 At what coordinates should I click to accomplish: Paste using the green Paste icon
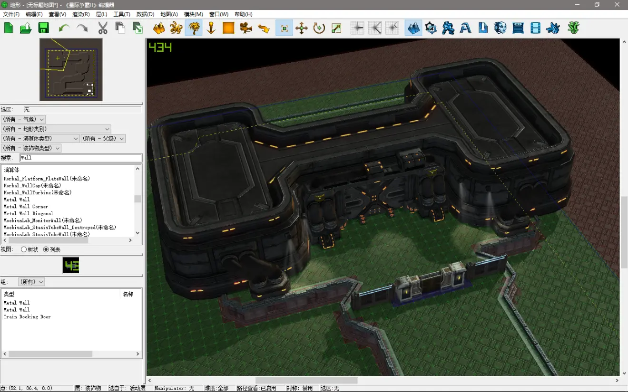137,28
